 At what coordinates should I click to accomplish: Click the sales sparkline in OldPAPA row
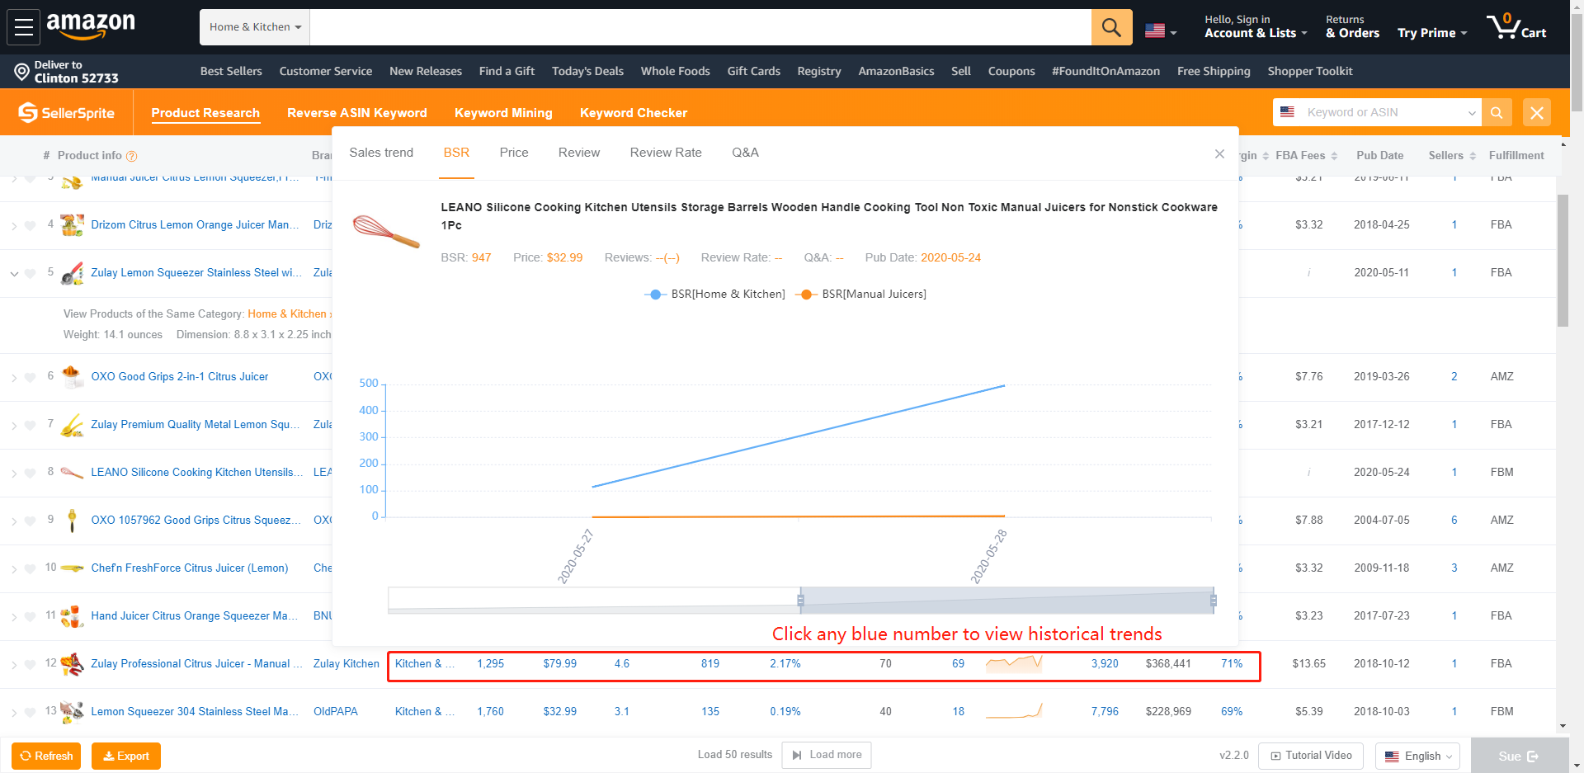1014,711
